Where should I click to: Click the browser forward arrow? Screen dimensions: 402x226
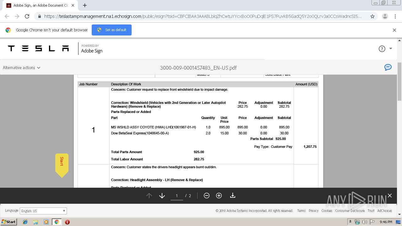17,16
